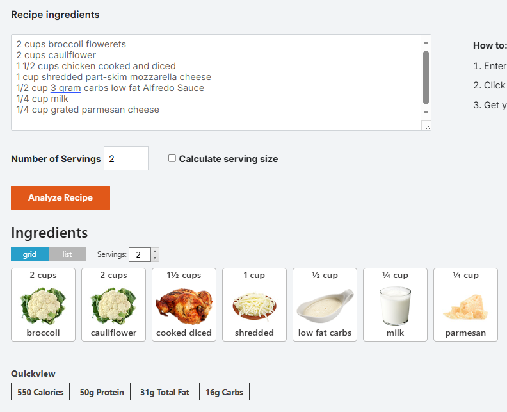Click the textarea resize handle icon
This screenshot has width=507, height=412.
pyautogui.click(x=428, y=127)
